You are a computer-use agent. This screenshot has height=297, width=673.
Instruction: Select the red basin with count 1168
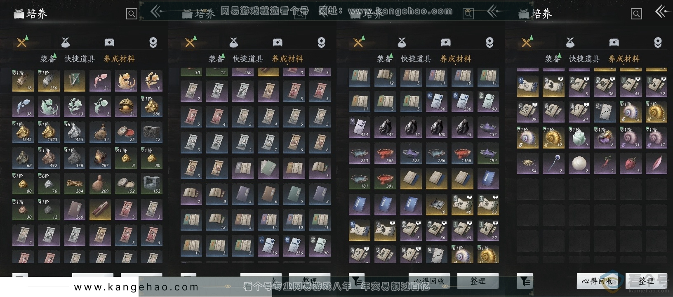(x=462, y=153)
